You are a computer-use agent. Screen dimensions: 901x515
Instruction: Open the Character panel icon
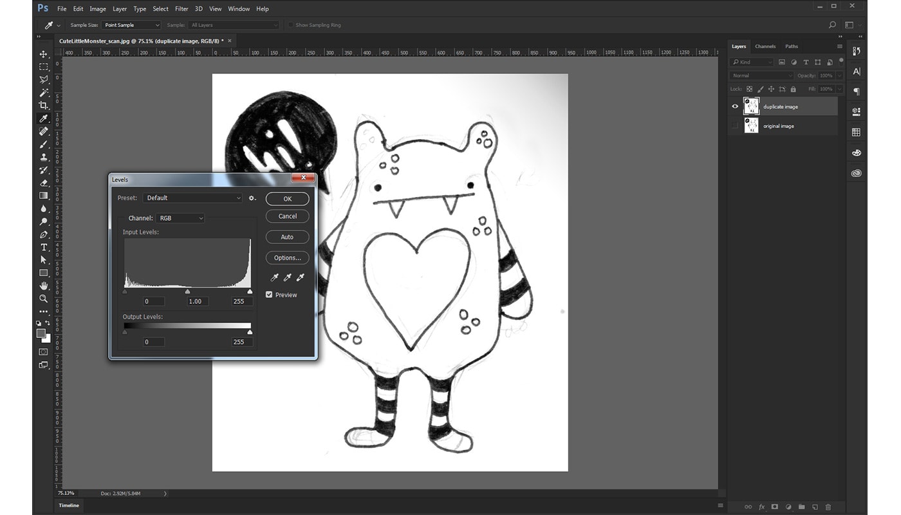(857, 71)
